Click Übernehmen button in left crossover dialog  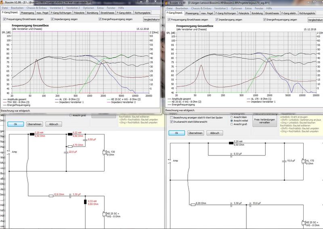[35, 124]
